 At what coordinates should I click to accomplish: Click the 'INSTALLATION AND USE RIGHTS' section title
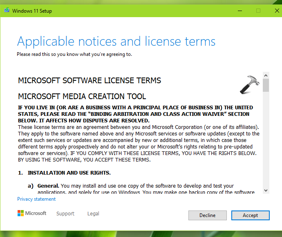tap(69, 173)
